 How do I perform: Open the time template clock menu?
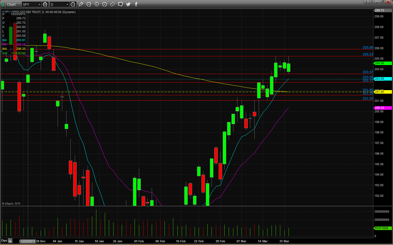(x=73, y=4)
